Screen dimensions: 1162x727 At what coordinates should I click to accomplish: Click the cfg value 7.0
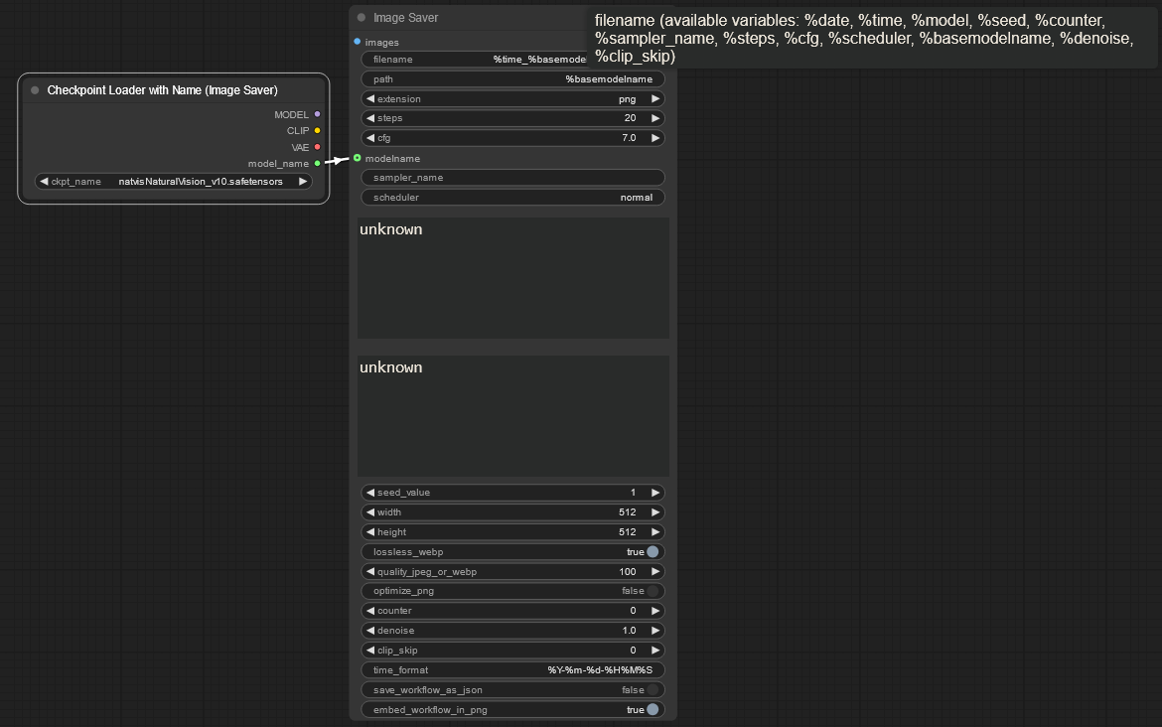(629, 138)
